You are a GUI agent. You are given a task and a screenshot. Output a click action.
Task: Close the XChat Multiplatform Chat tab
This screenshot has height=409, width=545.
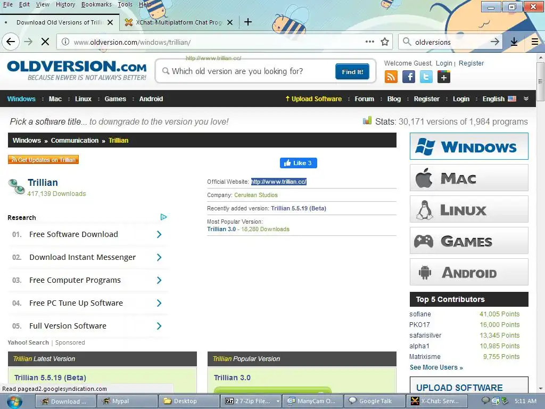pos(230,22)
